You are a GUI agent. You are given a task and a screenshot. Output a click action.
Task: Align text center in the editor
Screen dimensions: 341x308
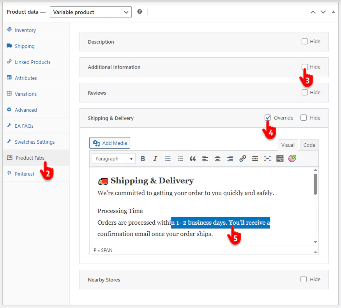217,159
